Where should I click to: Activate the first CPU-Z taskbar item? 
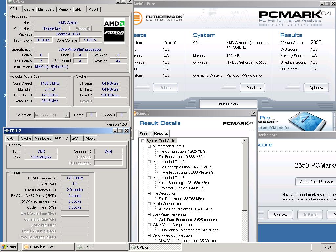102,247
